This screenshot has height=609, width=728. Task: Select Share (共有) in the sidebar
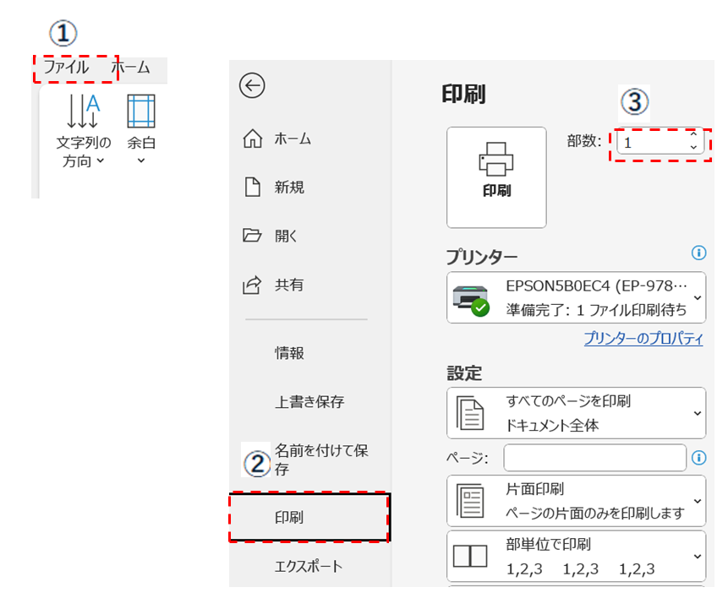click(x=277, y=285)
